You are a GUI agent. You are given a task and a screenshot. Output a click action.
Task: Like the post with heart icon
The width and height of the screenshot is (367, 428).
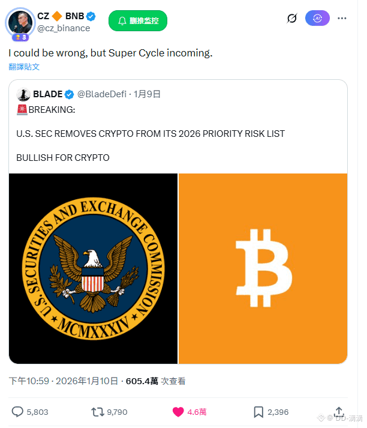pos(178,412)
